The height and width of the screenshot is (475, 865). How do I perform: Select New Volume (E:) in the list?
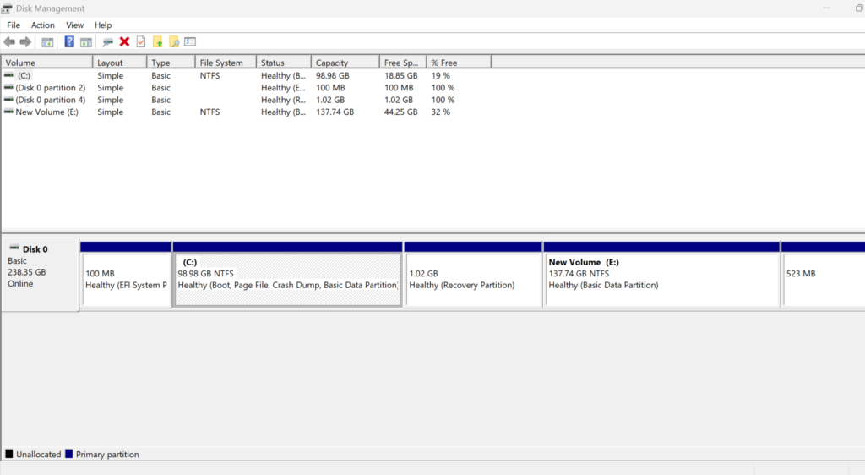47,112
